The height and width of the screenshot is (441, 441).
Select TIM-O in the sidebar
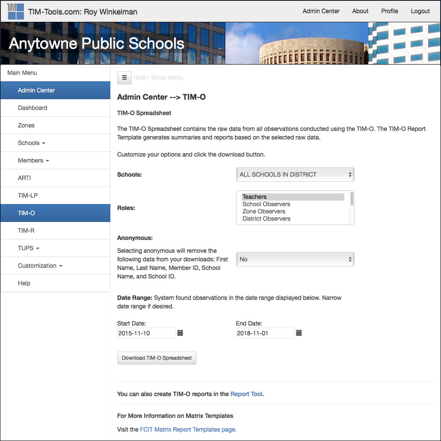click(x=56, y=213)
